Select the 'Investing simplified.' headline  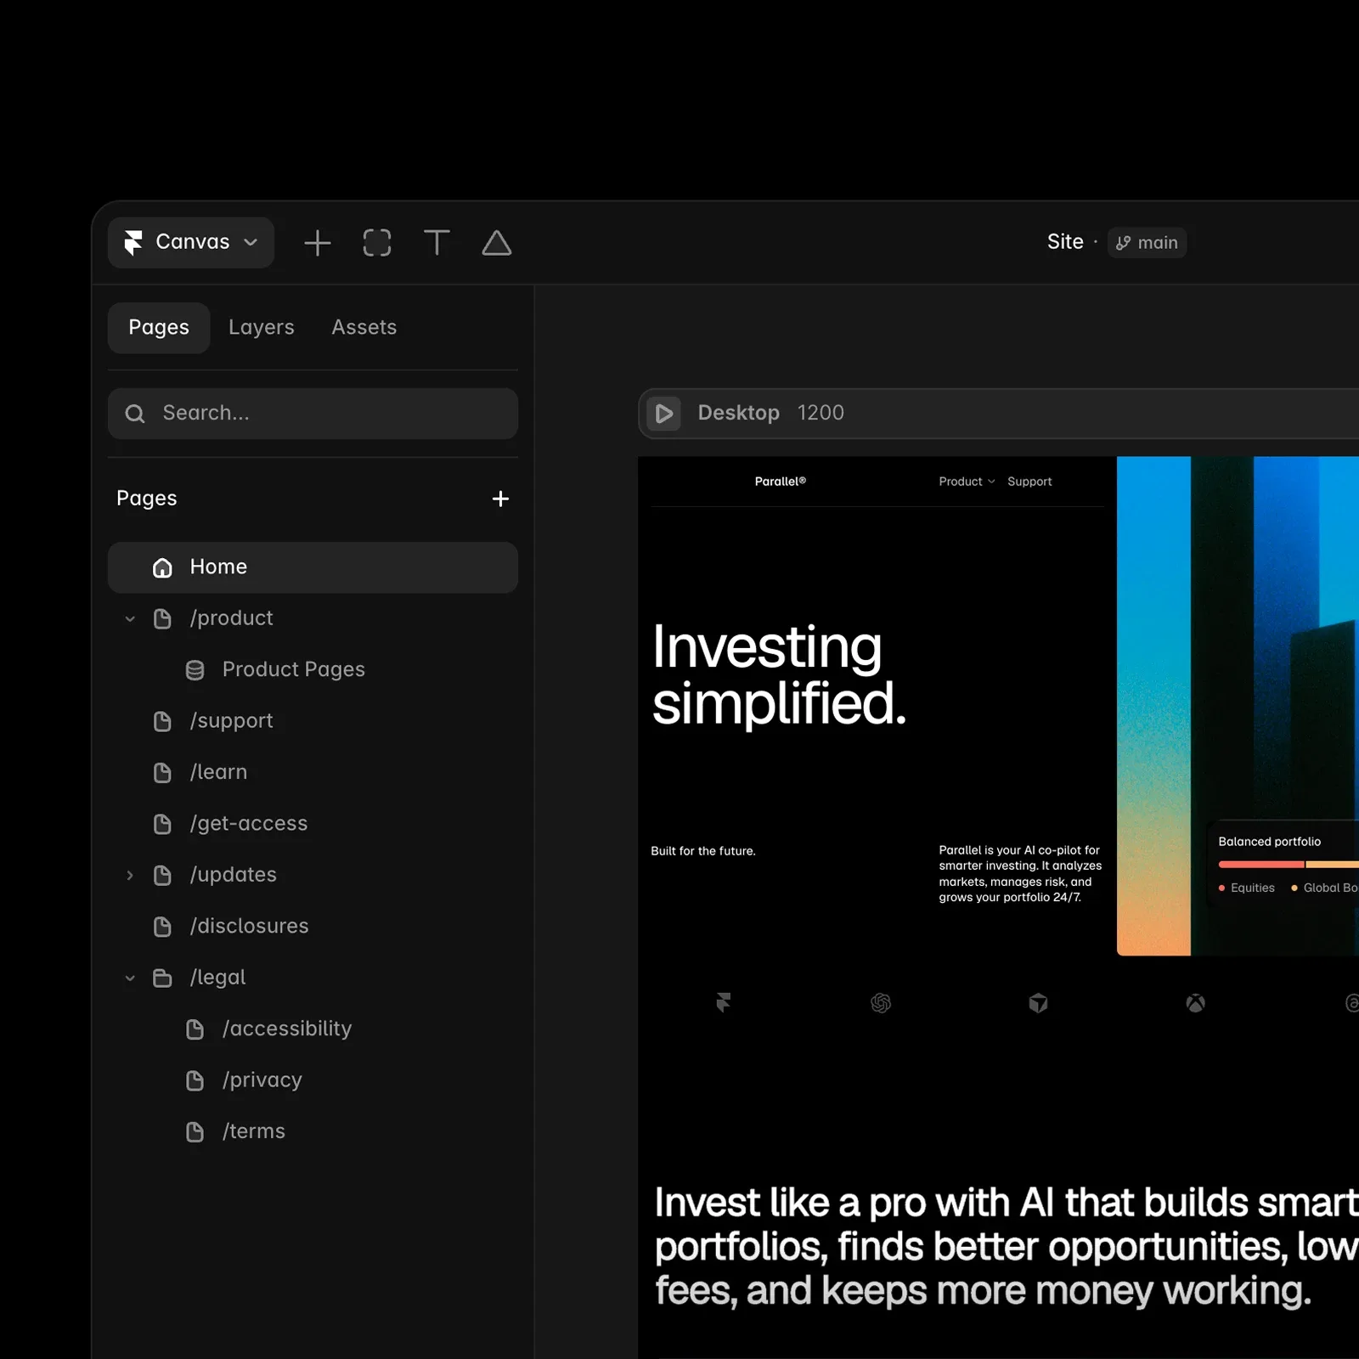780,675
